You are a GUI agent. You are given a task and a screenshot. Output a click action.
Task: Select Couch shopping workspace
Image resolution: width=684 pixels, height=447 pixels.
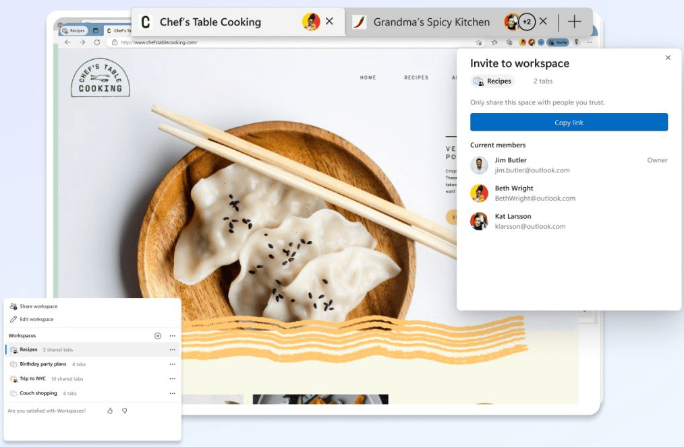pos(92,393)
